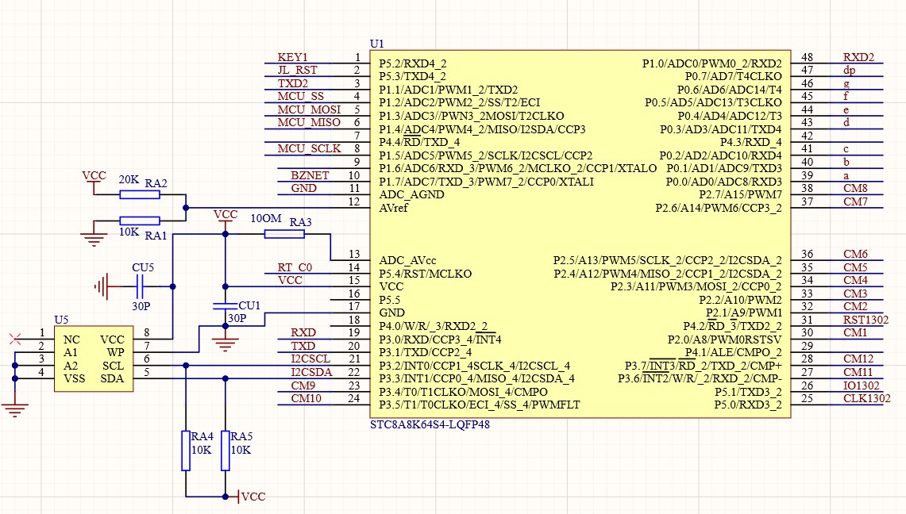Click the CM1 net label

coord(856,333)
